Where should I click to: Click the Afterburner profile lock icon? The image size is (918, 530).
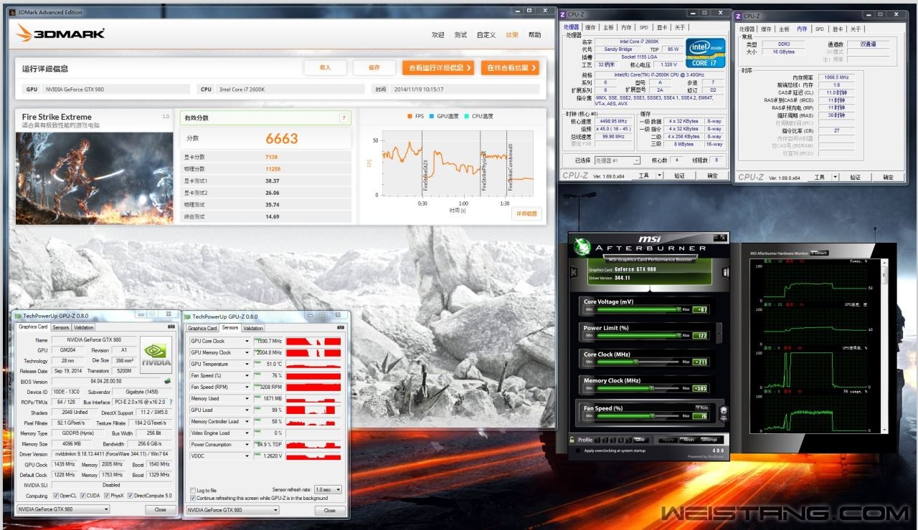572,440
